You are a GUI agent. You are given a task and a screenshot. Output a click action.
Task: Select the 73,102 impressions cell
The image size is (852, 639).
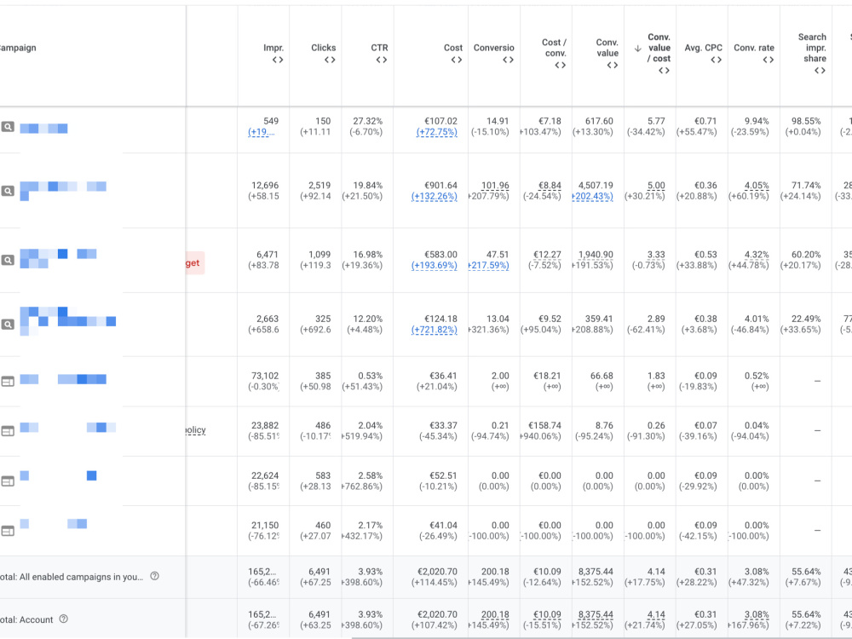[265, 376]
